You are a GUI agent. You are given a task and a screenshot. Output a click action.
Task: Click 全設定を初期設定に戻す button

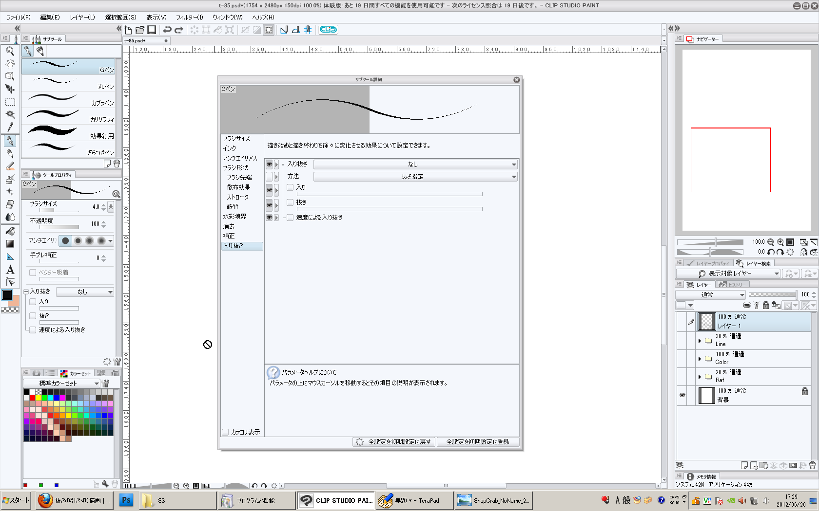coord(394,442)
